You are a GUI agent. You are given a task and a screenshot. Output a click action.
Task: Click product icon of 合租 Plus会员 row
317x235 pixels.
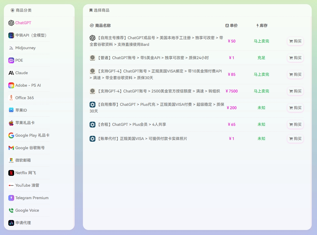point(92,124)
